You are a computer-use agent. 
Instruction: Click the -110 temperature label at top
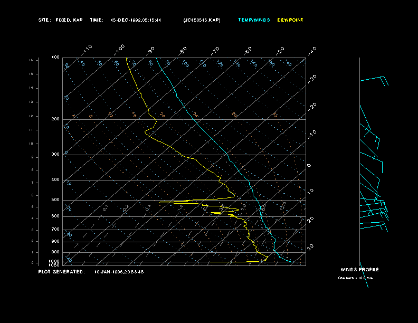87,49
